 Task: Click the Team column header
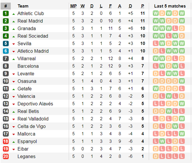click(23, 6)
